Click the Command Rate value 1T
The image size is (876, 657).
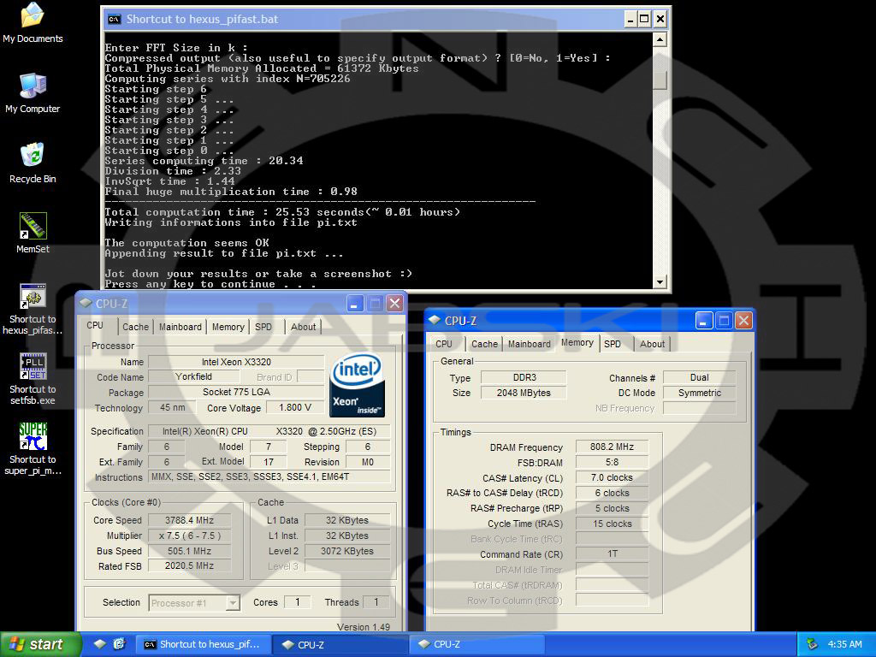612,553
